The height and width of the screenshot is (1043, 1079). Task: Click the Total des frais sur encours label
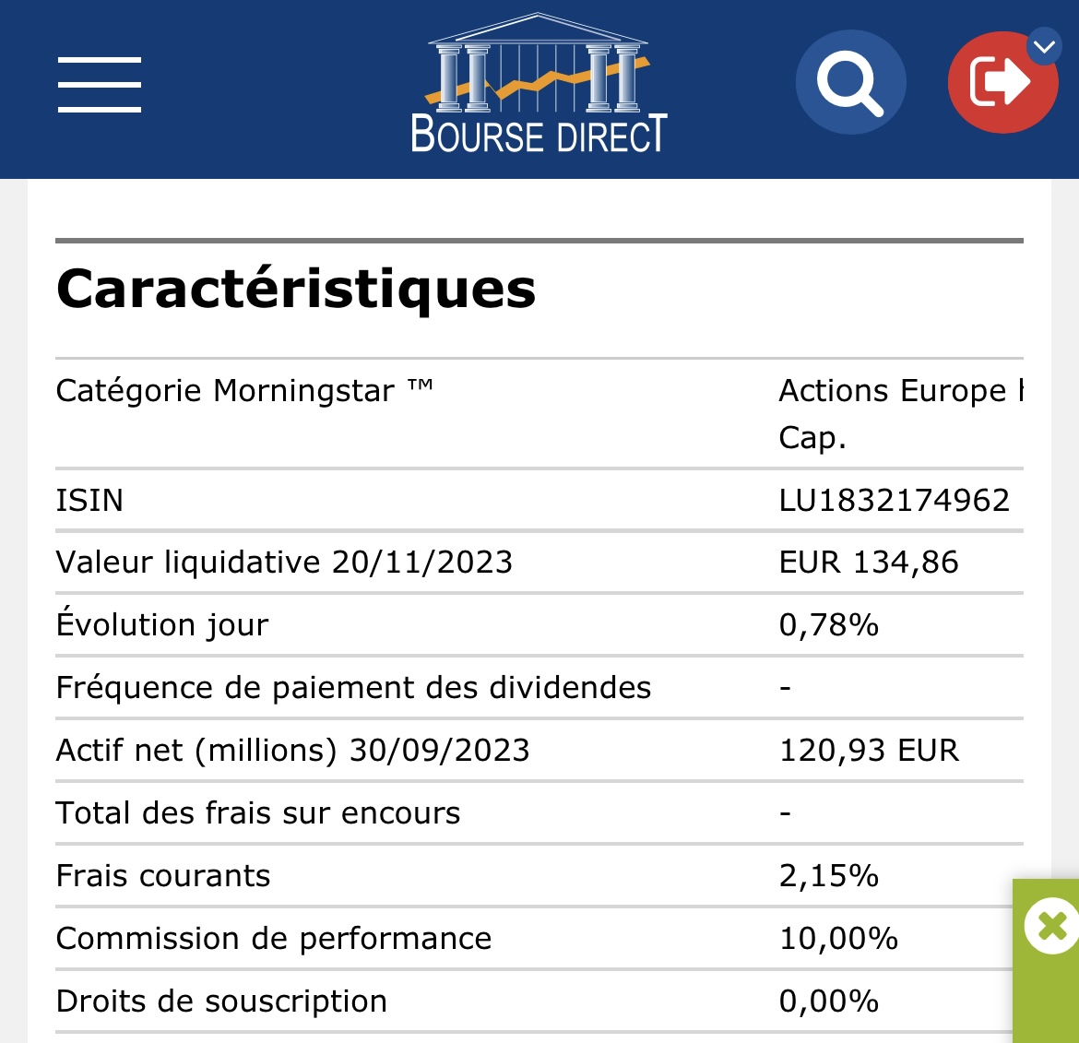(258, 812)
